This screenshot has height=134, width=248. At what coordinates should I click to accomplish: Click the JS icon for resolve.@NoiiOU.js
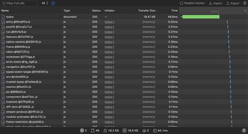tap(3, 87)
